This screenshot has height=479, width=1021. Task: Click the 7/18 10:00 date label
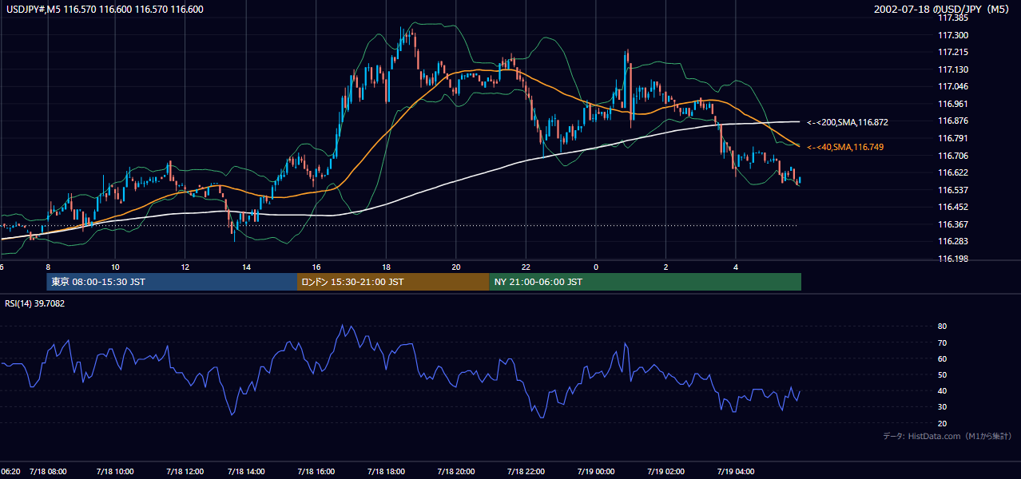click(x=115, y=471)
